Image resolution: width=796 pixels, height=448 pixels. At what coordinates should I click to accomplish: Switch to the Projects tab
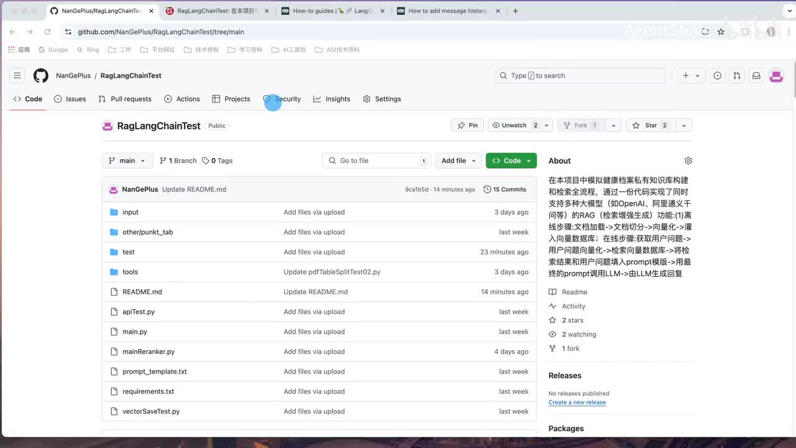(231, 99)
